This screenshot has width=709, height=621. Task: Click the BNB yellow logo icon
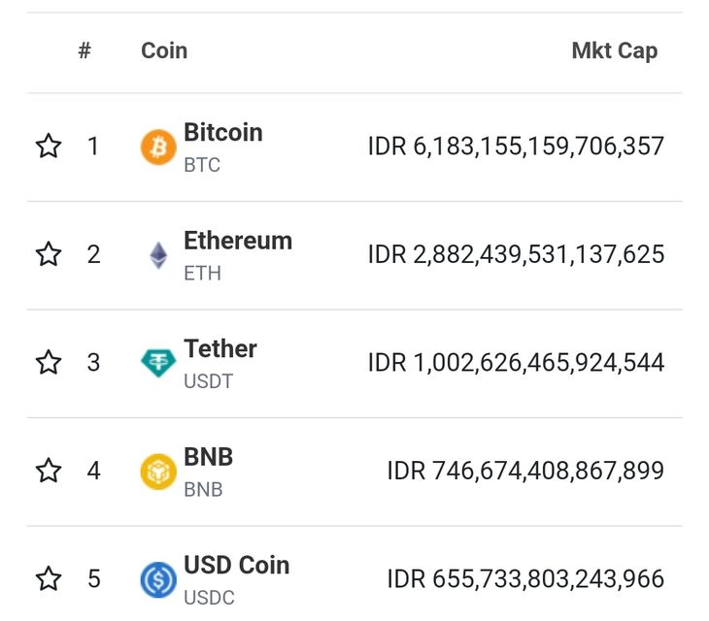tap(158, 472)
